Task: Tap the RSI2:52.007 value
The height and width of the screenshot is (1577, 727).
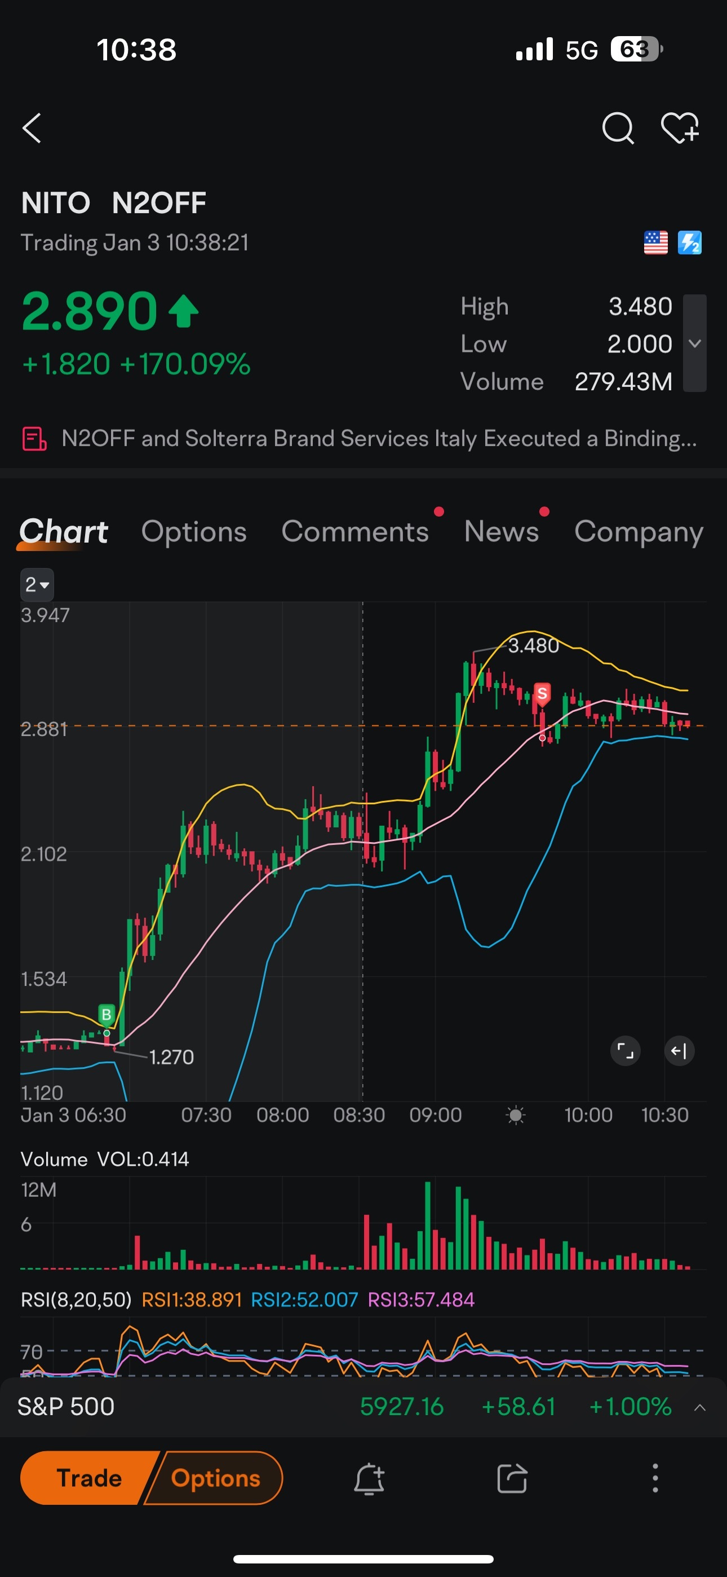Action: coord(304,1300)
